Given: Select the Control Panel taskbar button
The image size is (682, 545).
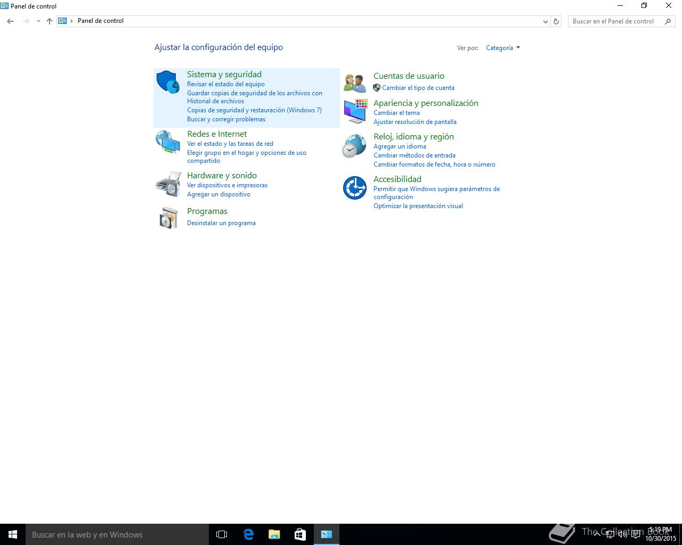Looking at the screenshot, I should (x=327, y=534).
